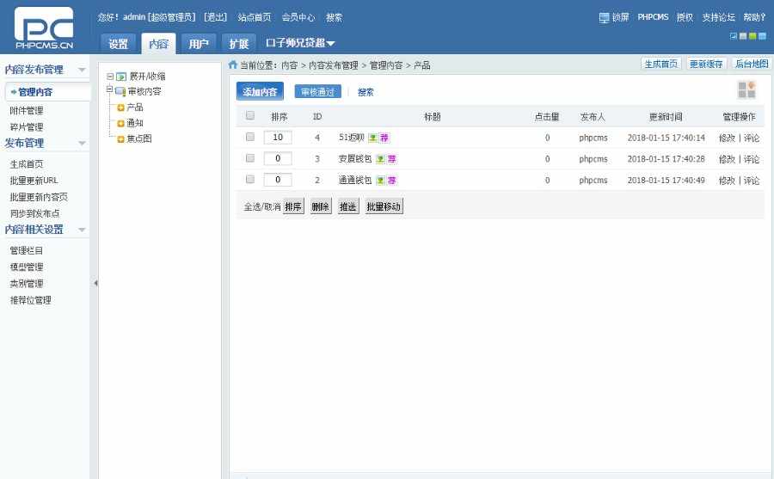Switch to the green theme color swatch
Viewport: 774px width, 479px height.
click(752, 36)
